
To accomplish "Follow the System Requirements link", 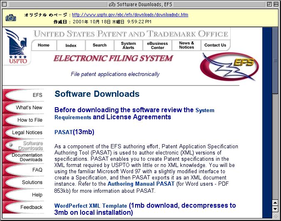I will pyautogui.click(x=205, y=110).
